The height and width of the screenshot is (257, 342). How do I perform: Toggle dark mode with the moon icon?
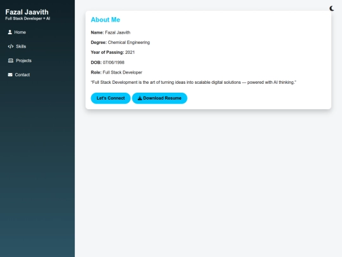click(331, 8)
